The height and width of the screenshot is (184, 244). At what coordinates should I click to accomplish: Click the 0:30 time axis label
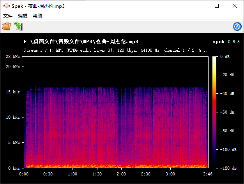48,174
